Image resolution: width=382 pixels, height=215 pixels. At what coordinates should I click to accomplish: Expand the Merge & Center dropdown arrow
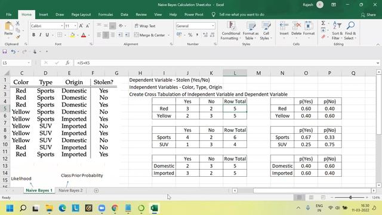coord(168,35)
